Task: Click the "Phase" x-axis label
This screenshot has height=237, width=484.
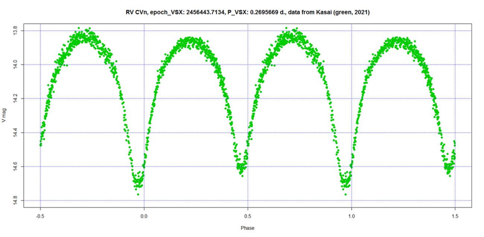Action: pos(248,228)
